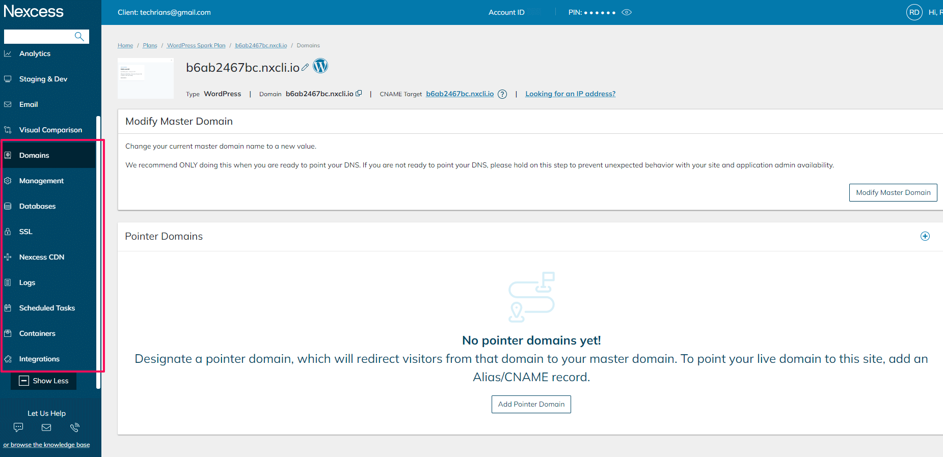943x457 pixels.
Task: Click the SSL padlock icon
Action: (x=8, y=232)
